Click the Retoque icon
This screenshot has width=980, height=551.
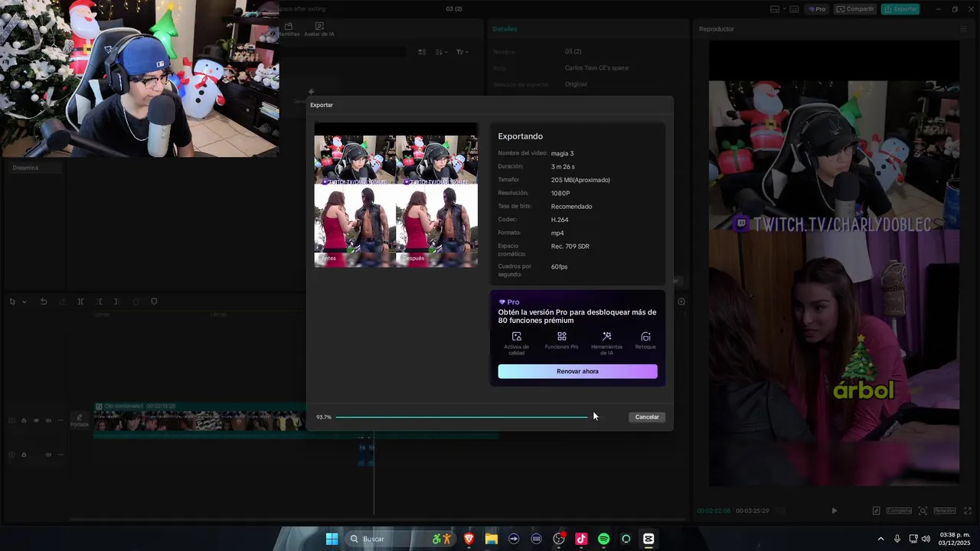click(x=645, y=337)
